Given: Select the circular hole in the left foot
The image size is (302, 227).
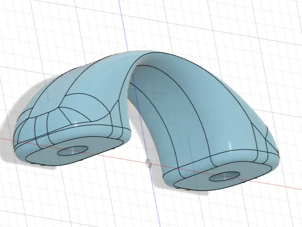Looking at the screenshot, I should [x=73, y=151].
